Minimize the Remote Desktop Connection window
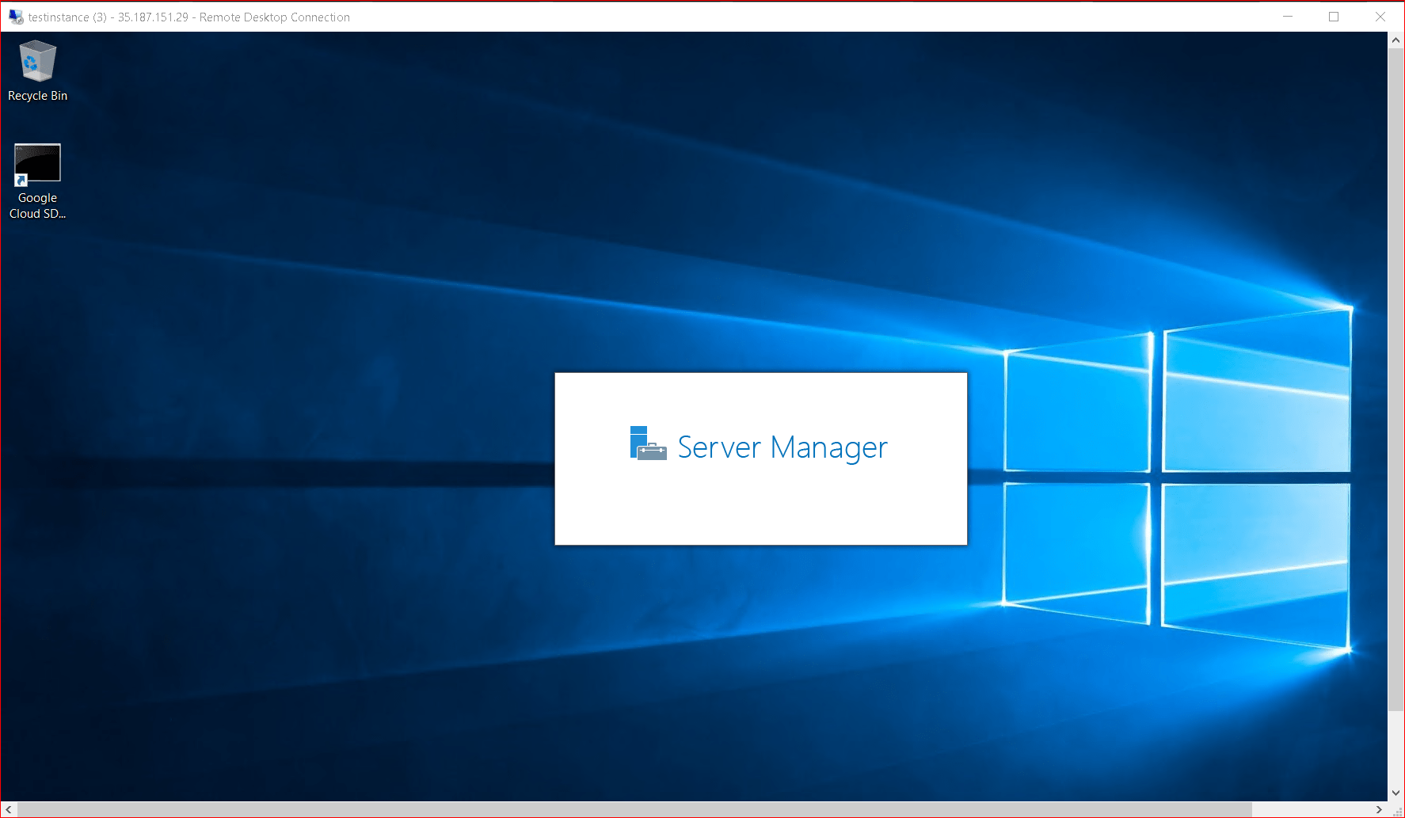The image size is (1405, 818). [1288, 17]
